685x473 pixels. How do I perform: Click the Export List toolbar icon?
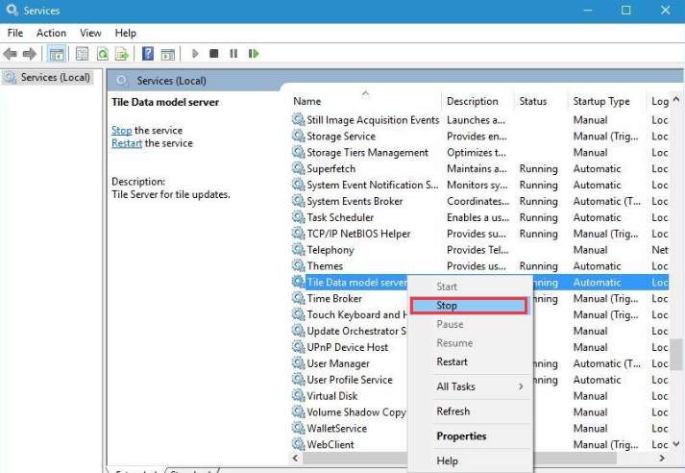122,54
